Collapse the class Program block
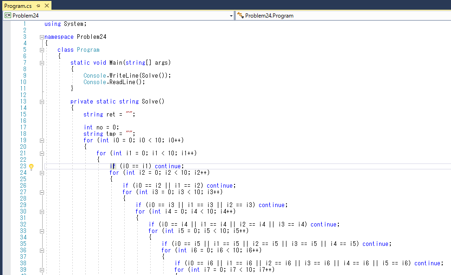 (42, 50)
